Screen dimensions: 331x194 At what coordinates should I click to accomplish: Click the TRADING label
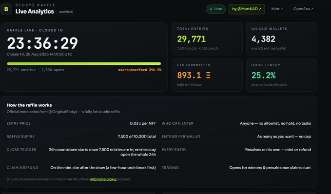pyautogui.click(x=170, y=168)
